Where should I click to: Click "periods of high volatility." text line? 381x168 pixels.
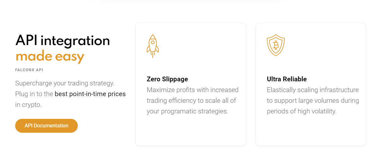302,111
